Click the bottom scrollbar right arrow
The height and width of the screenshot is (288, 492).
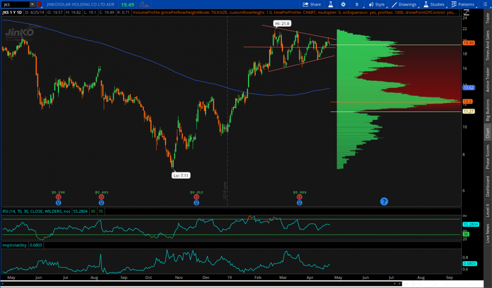coord(400,283)
